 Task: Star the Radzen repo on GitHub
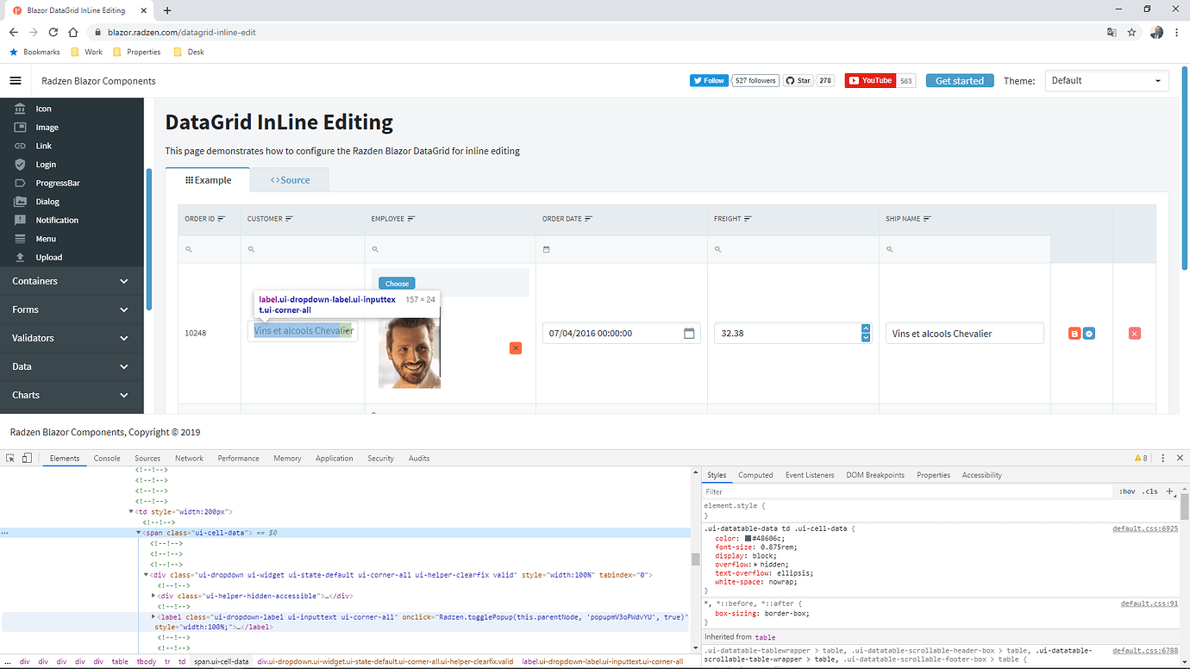pyautogui.click(x=798, y=79)
